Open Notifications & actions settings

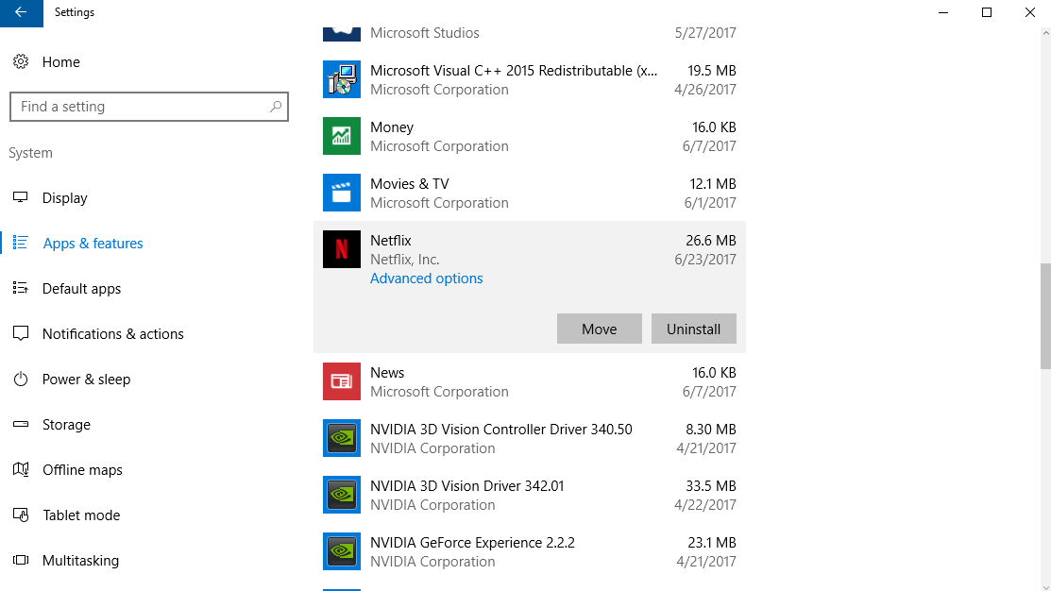[112, 333]
